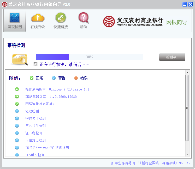Click the blue 警告 legend icon
Viewport: 195px width, 169px height.
pos(54,78)
